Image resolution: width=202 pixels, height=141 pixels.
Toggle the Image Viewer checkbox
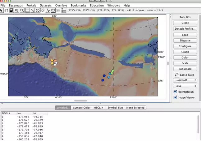pyautogui.click(x=175, y=97)
